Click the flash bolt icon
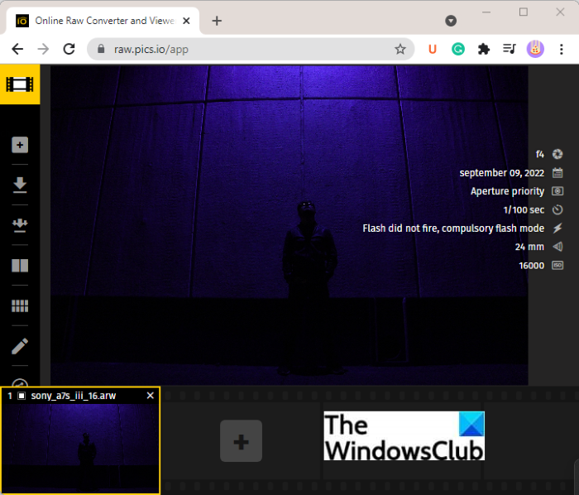 [557, 228]
